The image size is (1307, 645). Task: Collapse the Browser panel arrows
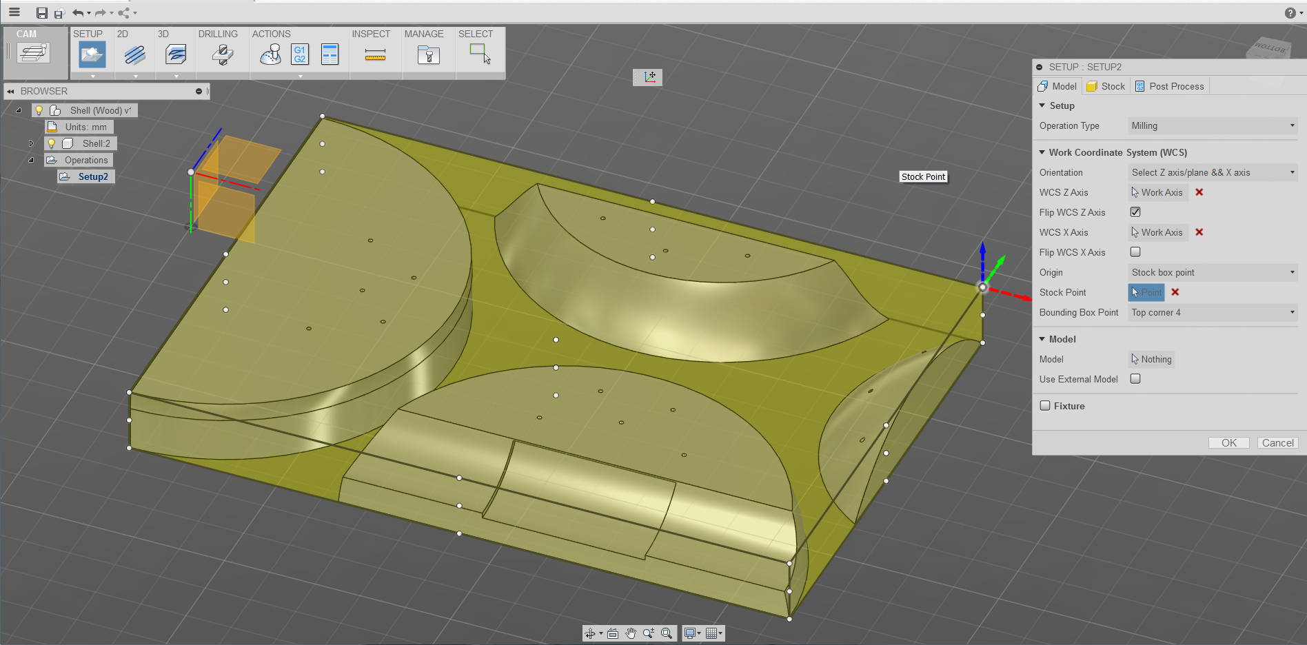[x=10, y=91]
